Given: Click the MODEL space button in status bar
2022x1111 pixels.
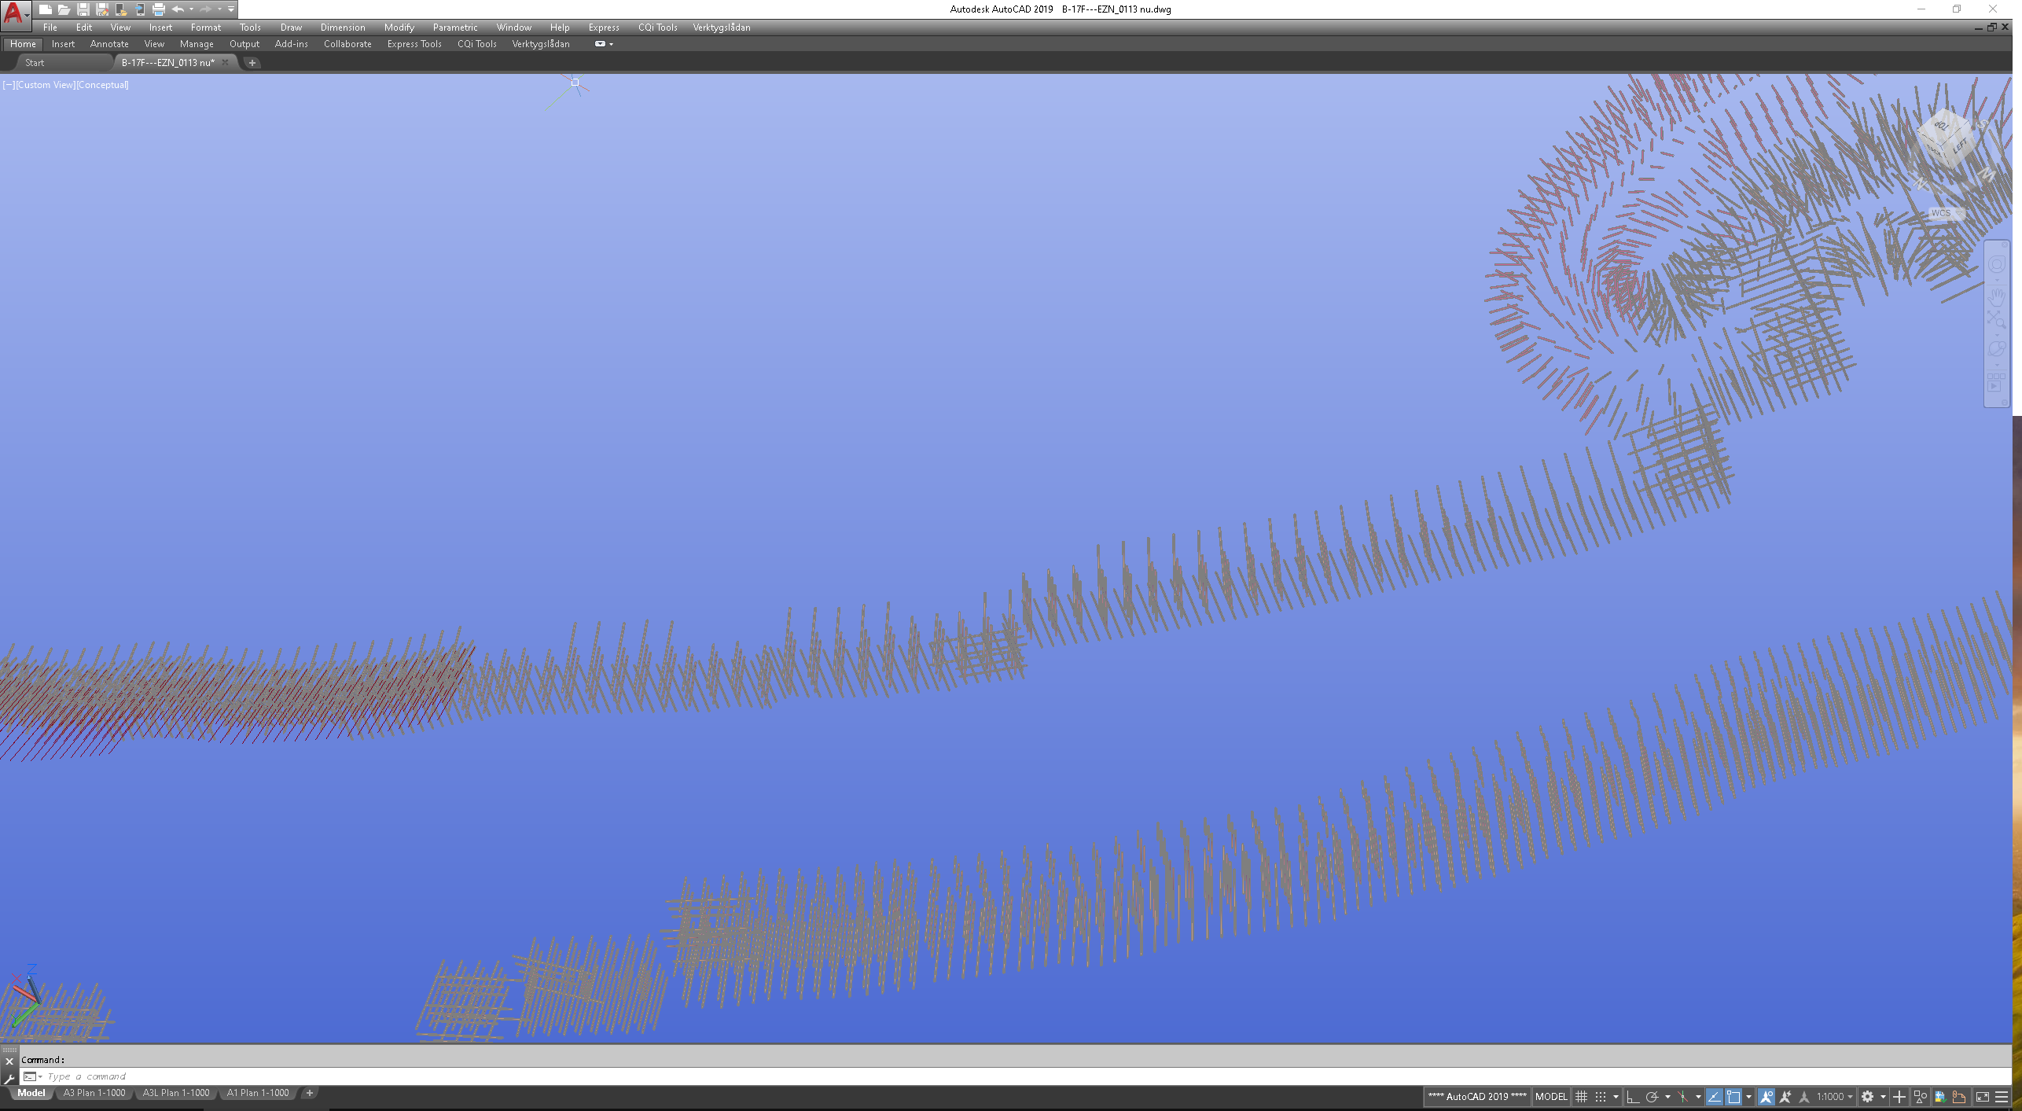Looking at the screenshot, I should pos(1550,1097).
